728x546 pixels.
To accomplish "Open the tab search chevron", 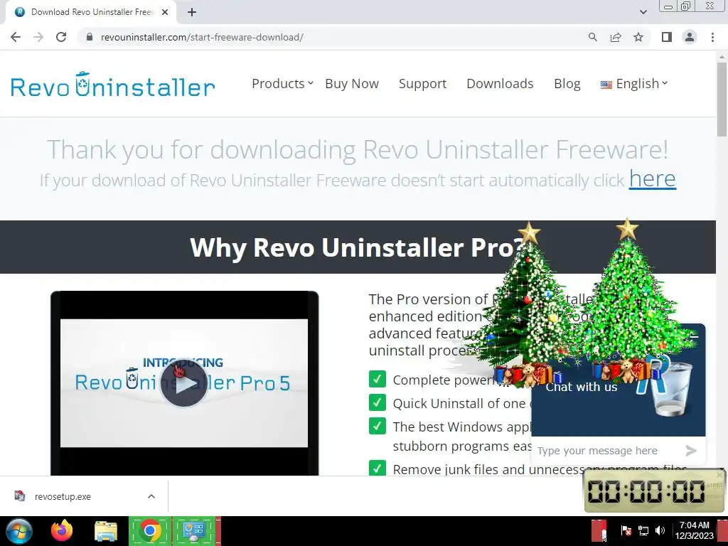I will pyautogui.click(x=643, y=12).
